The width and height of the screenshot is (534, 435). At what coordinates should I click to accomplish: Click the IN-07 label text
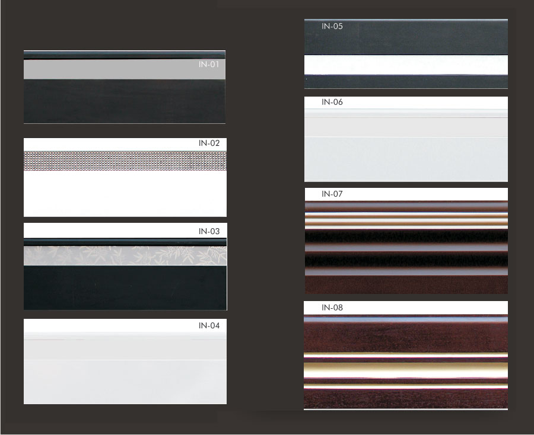(332, 194)
